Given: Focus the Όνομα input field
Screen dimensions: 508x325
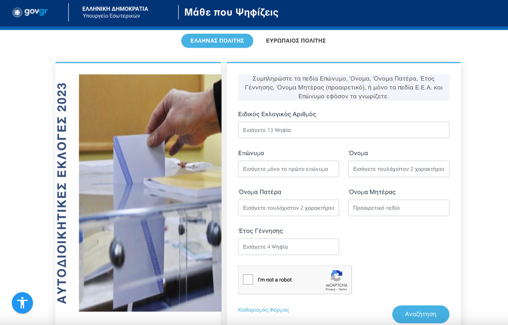Looking at the screenshot, I should [x=399, y=169].
